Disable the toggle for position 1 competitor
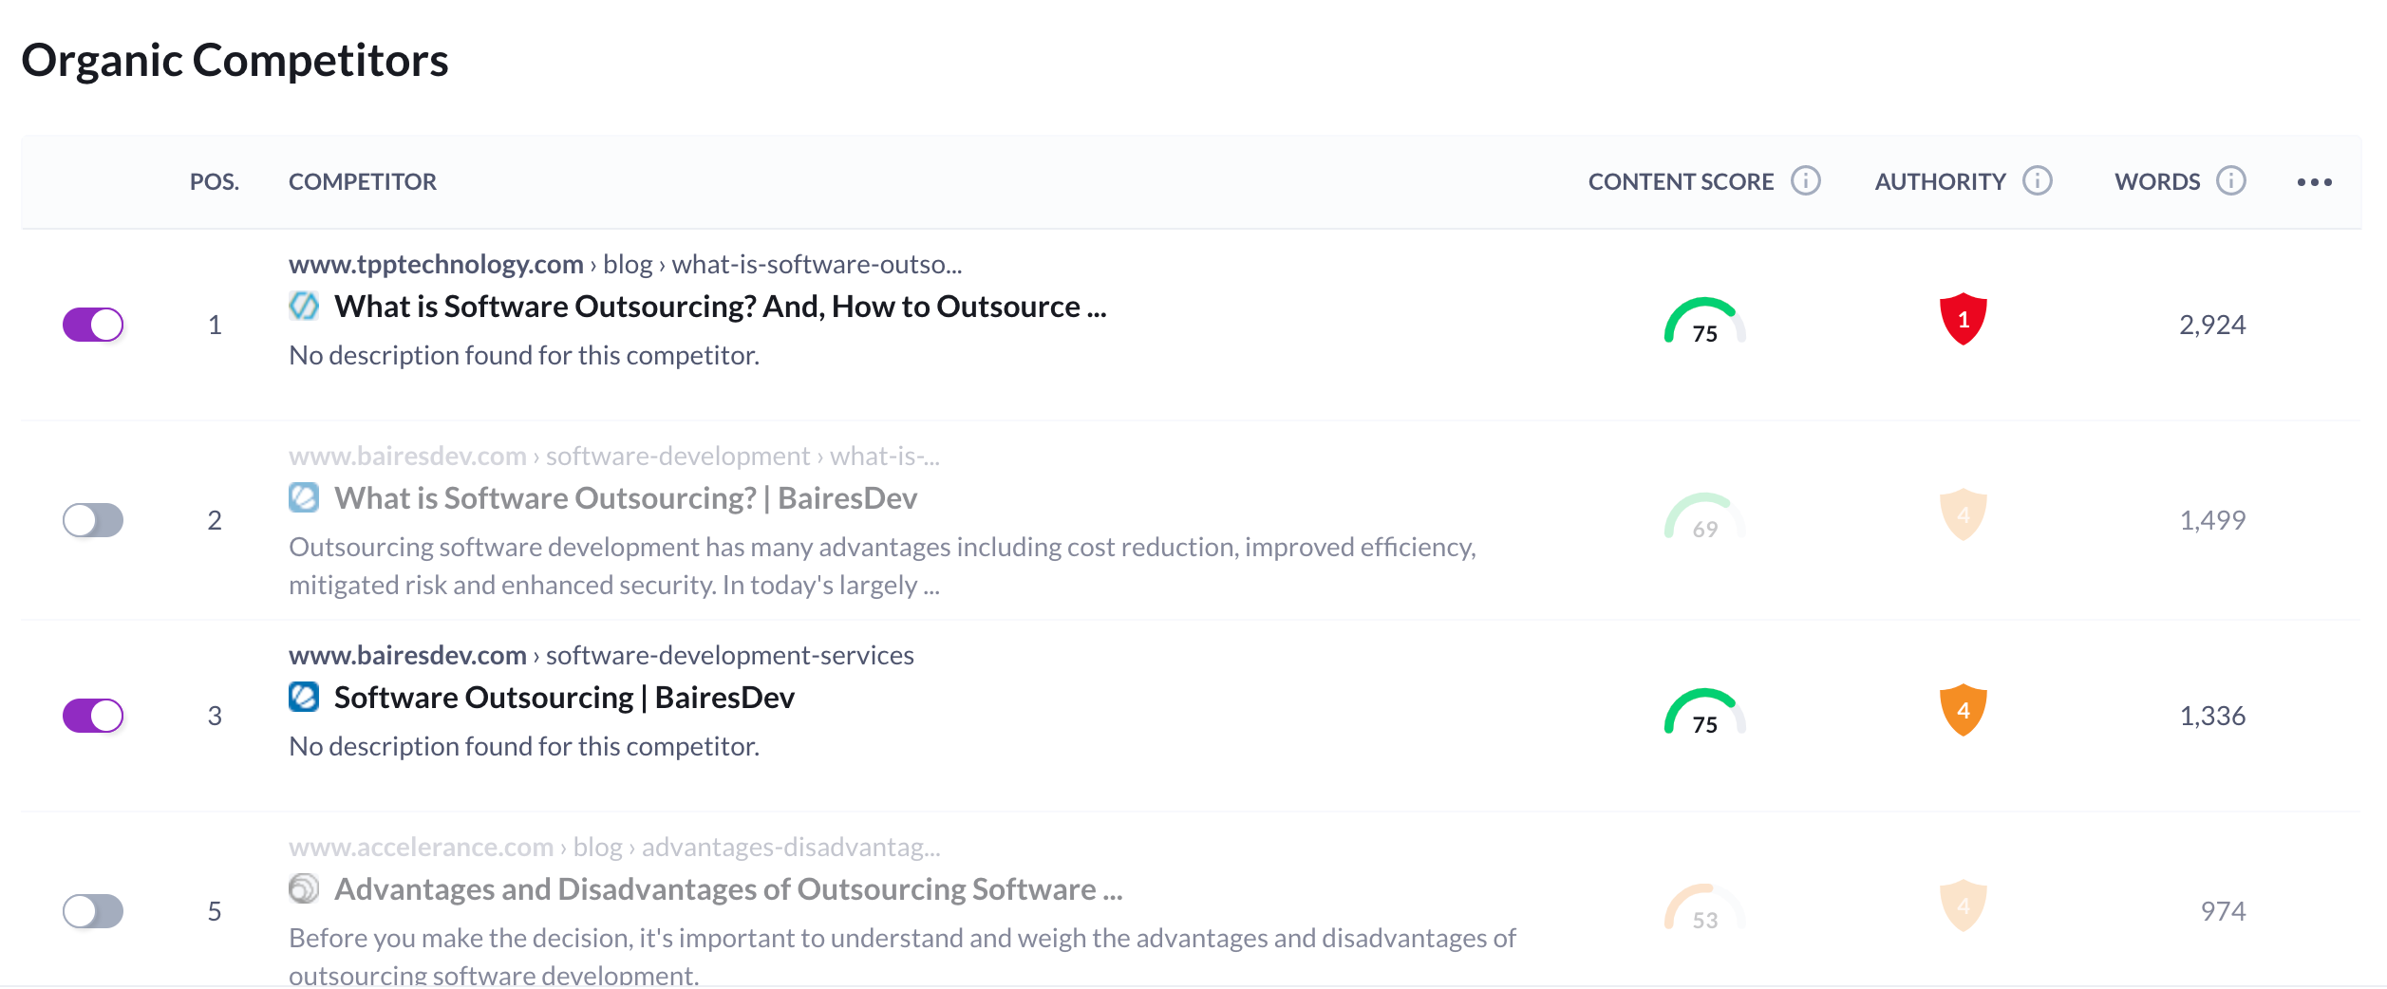This screenshot has height=989, width=2387. point(93,325)
